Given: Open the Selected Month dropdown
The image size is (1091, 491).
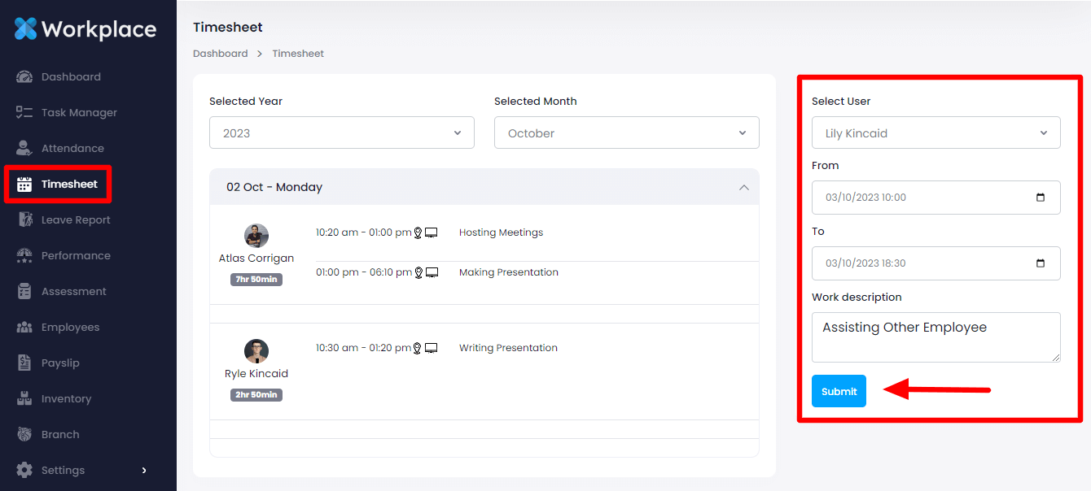Looking at the screenshot, I should coord(626,133).
